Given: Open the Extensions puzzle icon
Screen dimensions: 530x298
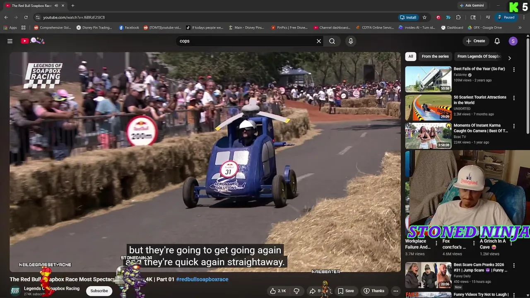Looking at the screenshot, I should (x=458, y=17).
